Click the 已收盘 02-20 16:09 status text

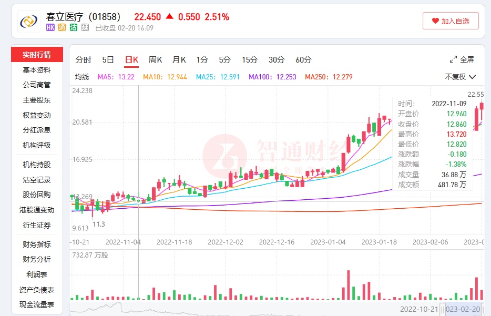(x=124, y=28)
